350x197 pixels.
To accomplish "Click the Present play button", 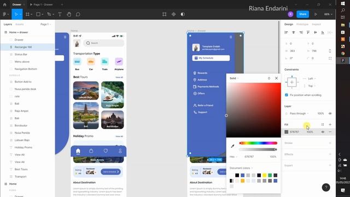I will pyautogui.click(x=316, y=14).
